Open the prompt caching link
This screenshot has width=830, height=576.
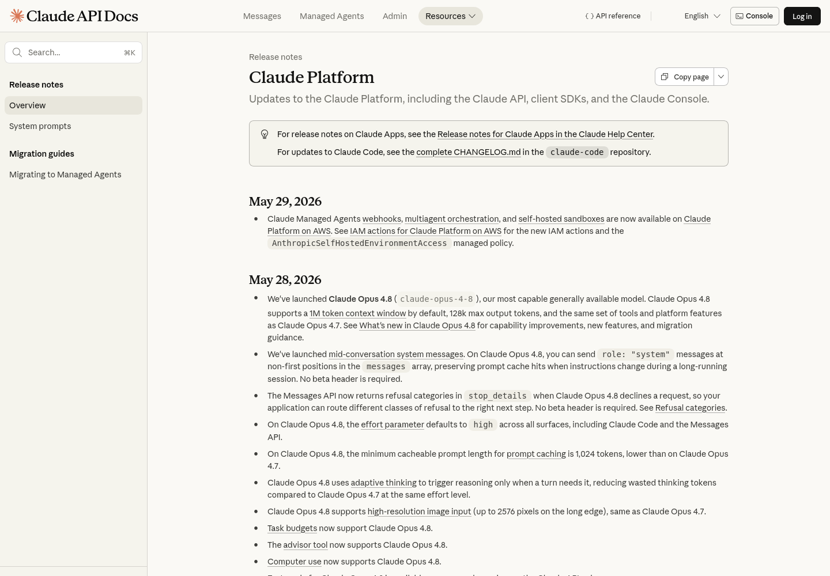click(x=536, y=454)
